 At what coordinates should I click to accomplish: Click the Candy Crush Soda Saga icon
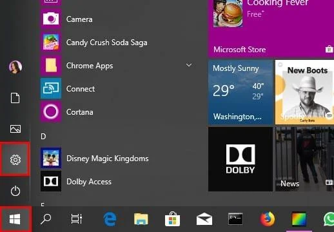point(51,43)
